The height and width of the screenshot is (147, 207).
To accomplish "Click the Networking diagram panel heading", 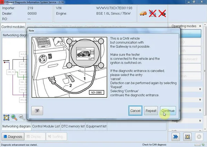I will pyautogui.click(x=14, y=35).
